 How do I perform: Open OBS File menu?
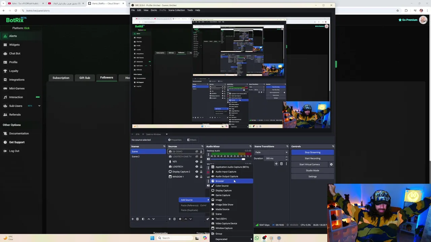133,10
